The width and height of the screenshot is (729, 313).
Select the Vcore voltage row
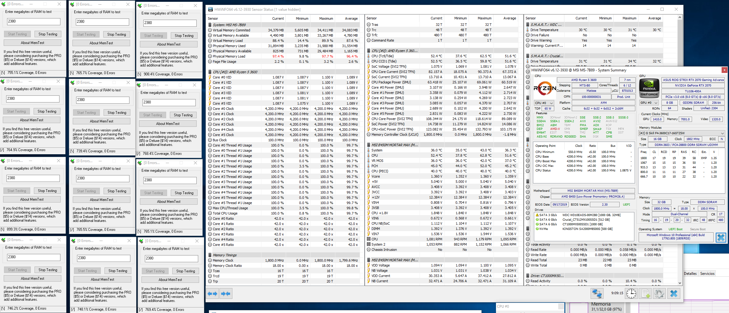442,176
